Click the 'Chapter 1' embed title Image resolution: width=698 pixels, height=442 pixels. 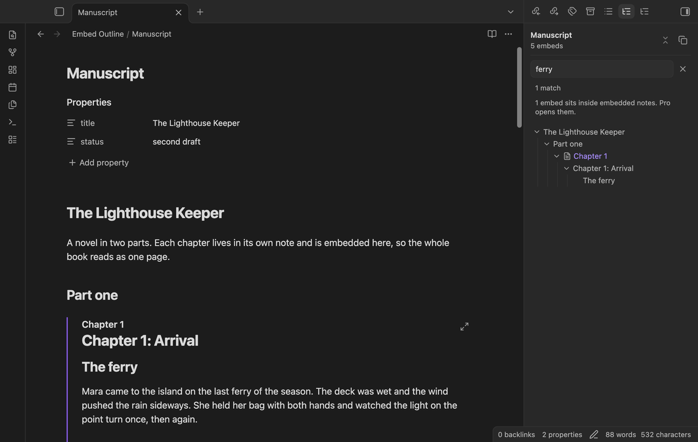pos(103,325)
